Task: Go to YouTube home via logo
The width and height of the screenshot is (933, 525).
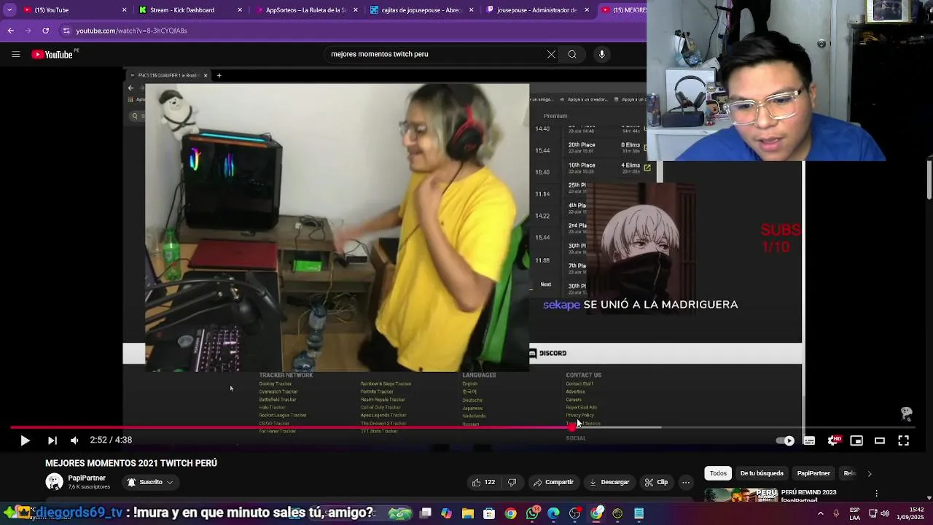Action: [x=53, y=54]
